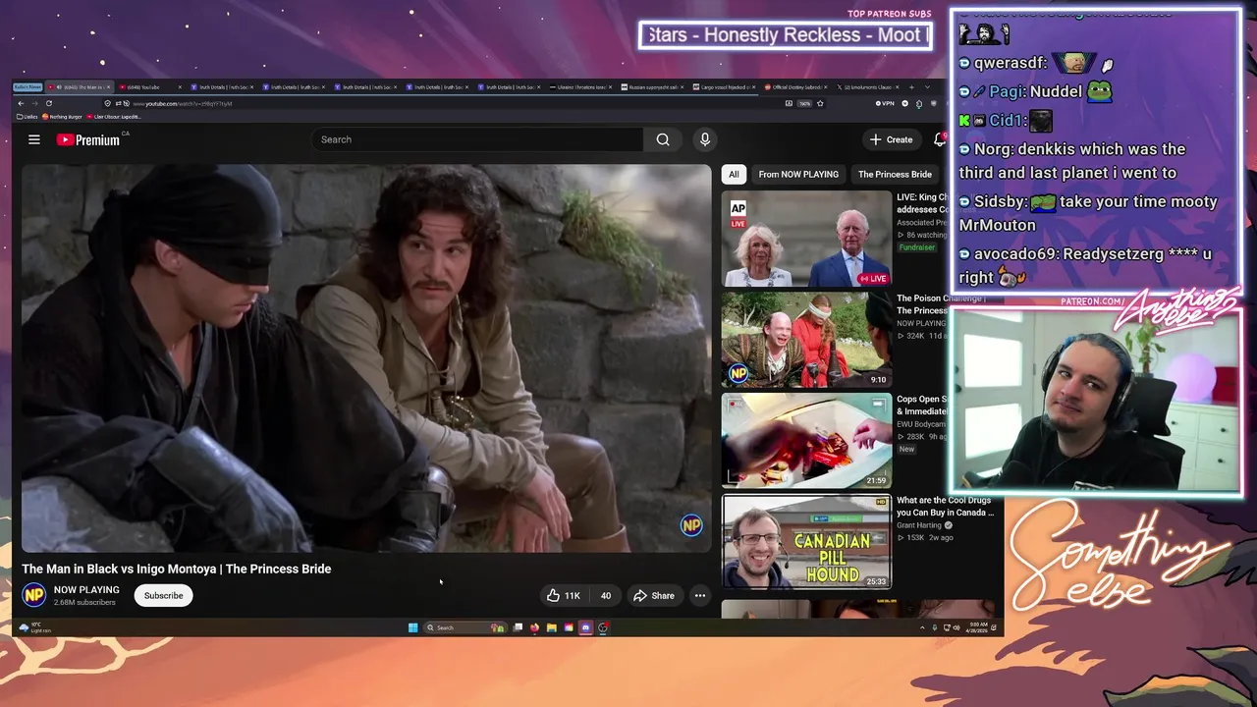Open Nothing Burger bookmark
Viewport: 1257px width, 707px height.
[63, 116]
